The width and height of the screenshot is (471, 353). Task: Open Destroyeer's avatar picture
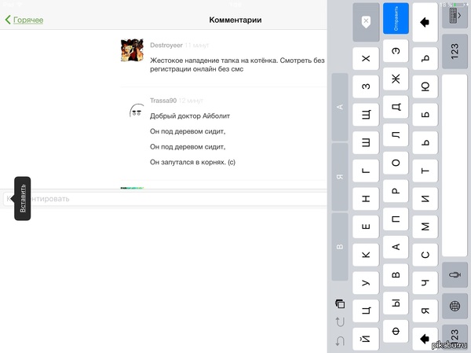coord(131,50)
